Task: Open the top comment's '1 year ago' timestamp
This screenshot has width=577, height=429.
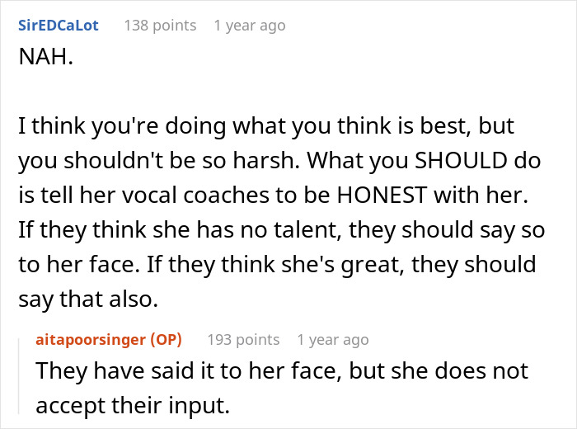Action: coord(250,25)
